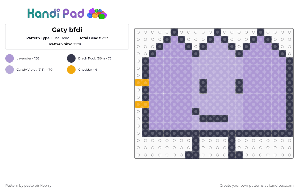Screen dimensions: 299x192
Task: Click 'Create your own patterns at kandipad.com'
Action: tap(257, 186)
